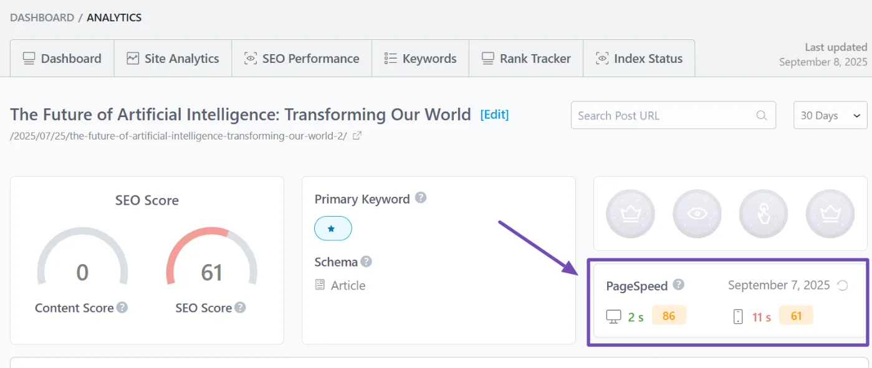Click the help icon next to Schema
This screenshot has width=872, height=368.
click(x=367, y=262)
